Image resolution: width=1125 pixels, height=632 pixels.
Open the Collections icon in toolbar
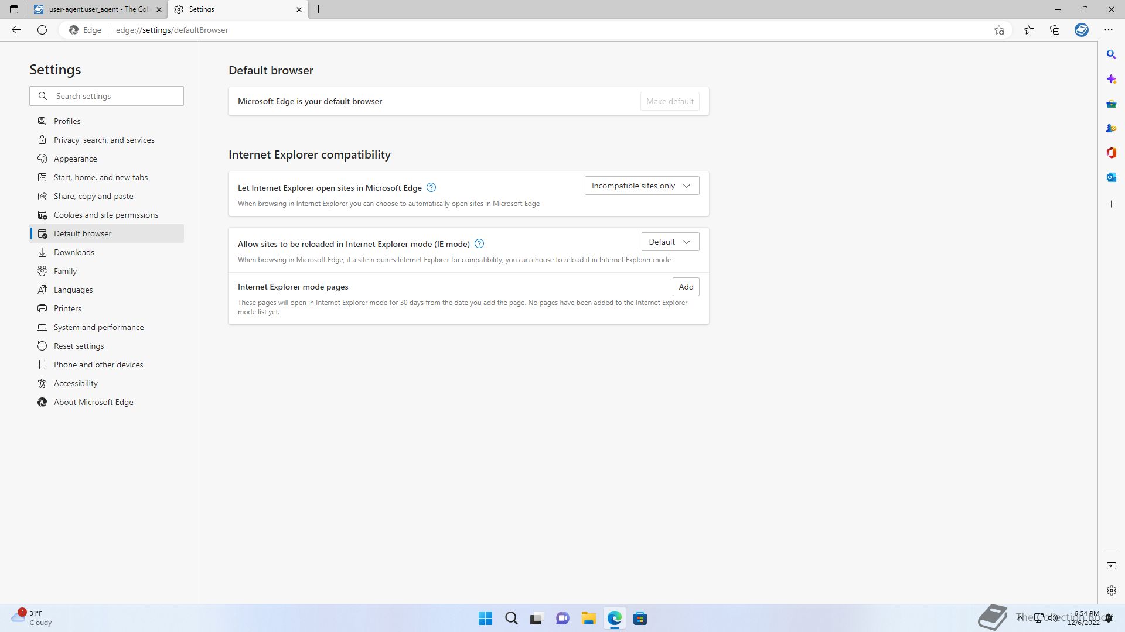1055,30
